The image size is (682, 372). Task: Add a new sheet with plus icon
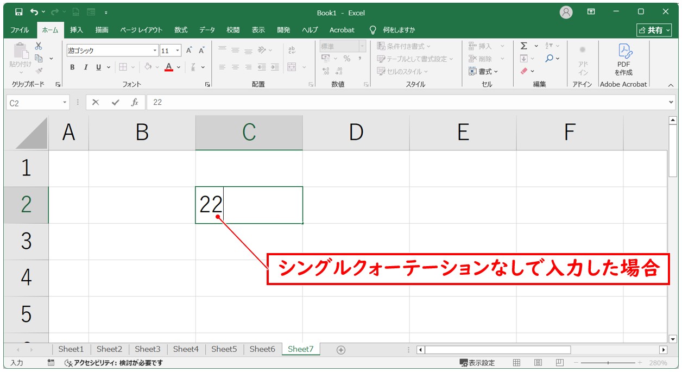coord(341,350)
